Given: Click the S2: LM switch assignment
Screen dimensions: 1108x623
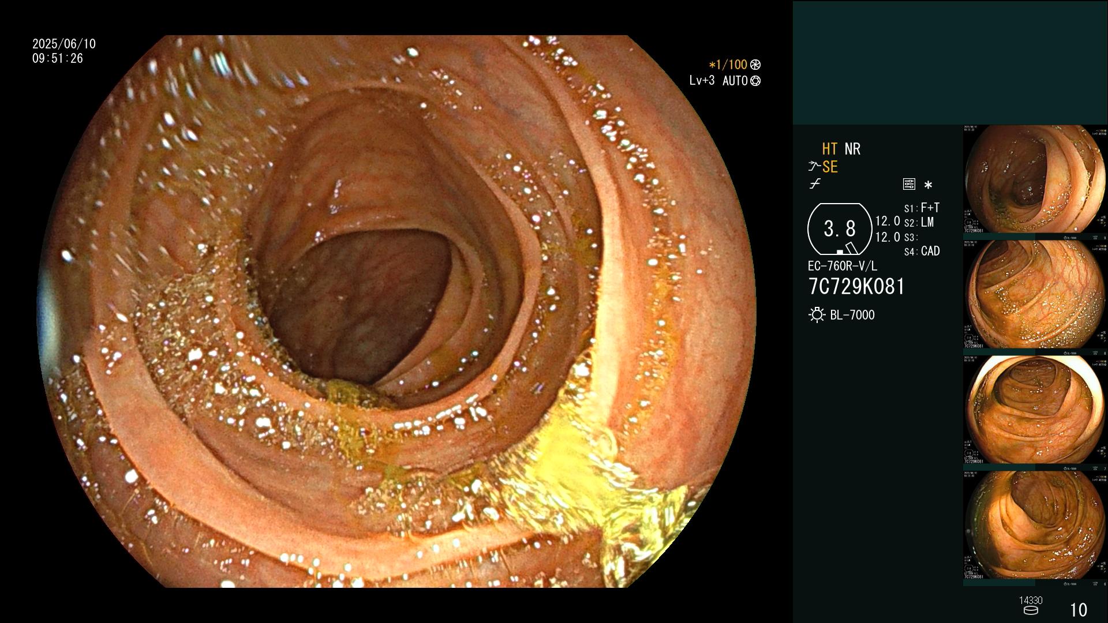Looking at the screenshot, I should [919, 223].
